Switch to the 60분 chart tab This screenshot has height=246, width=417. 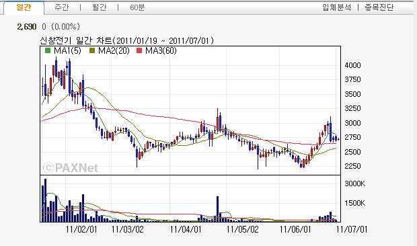click(137, 7)
